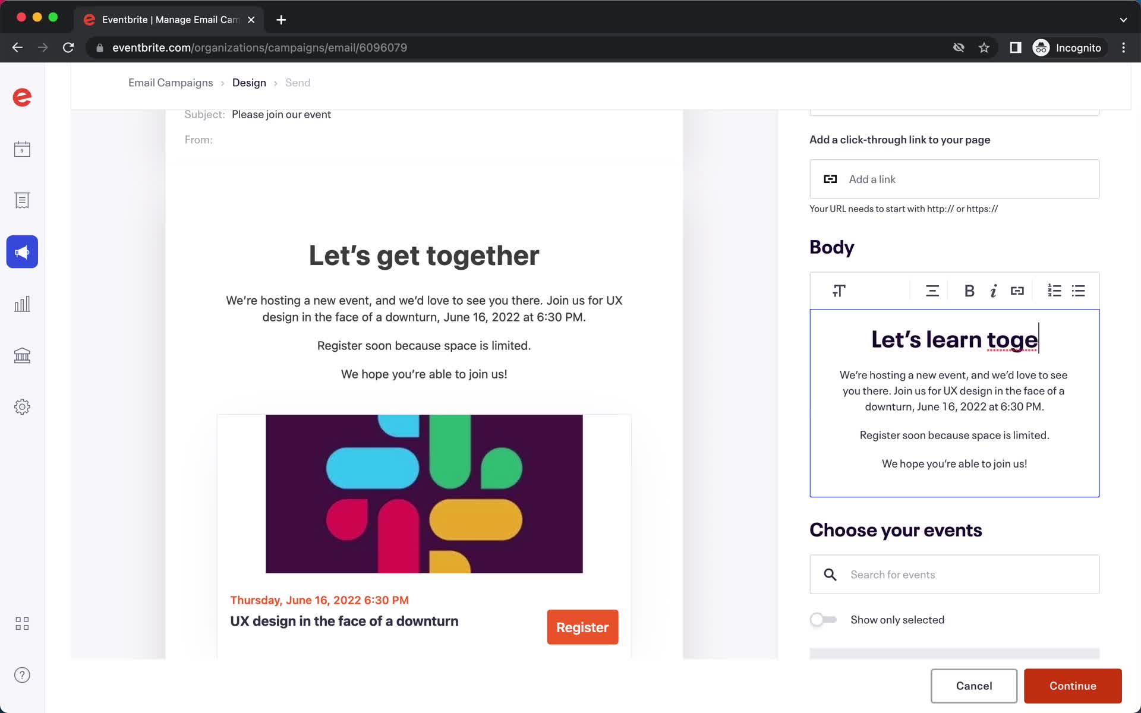1141x713 pixels.
Task: Bookmark this page with the star icon
Action: 984,48
